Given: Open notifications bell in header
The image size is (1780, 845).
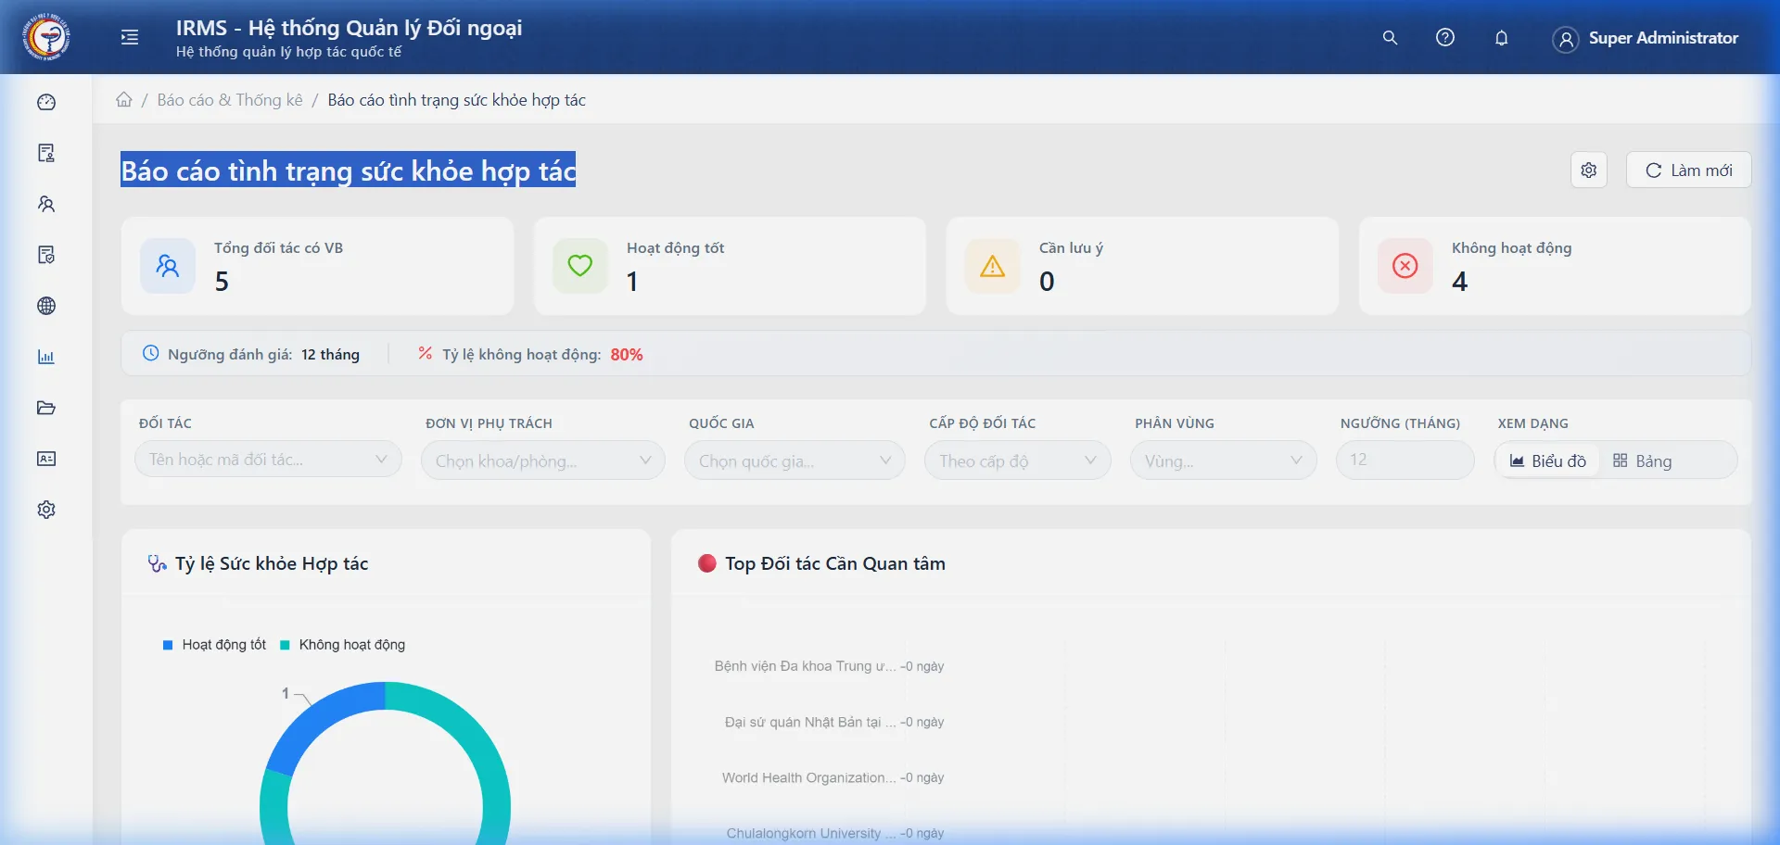Looking at the screenshot, I should pos(1501,38).
